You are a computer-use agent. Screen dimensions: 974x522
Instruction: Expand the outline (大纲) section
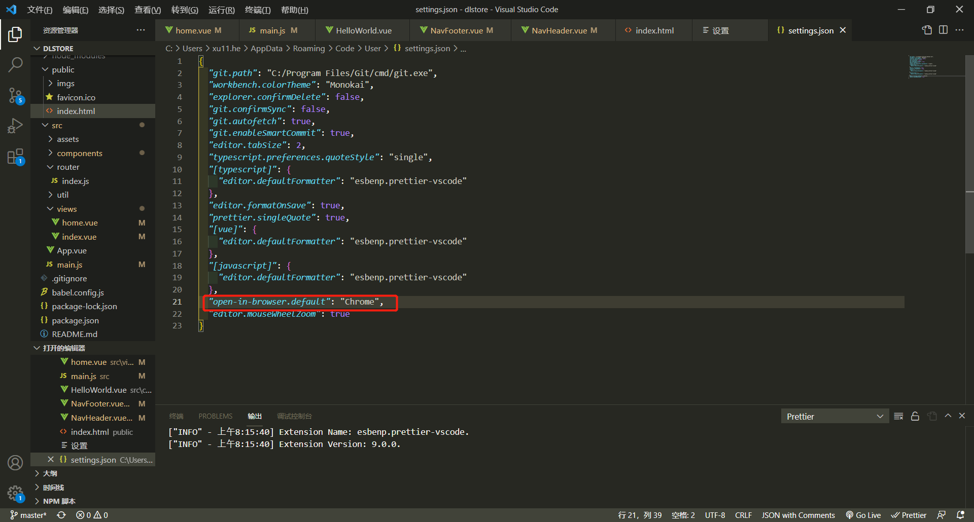click(93, 473)
